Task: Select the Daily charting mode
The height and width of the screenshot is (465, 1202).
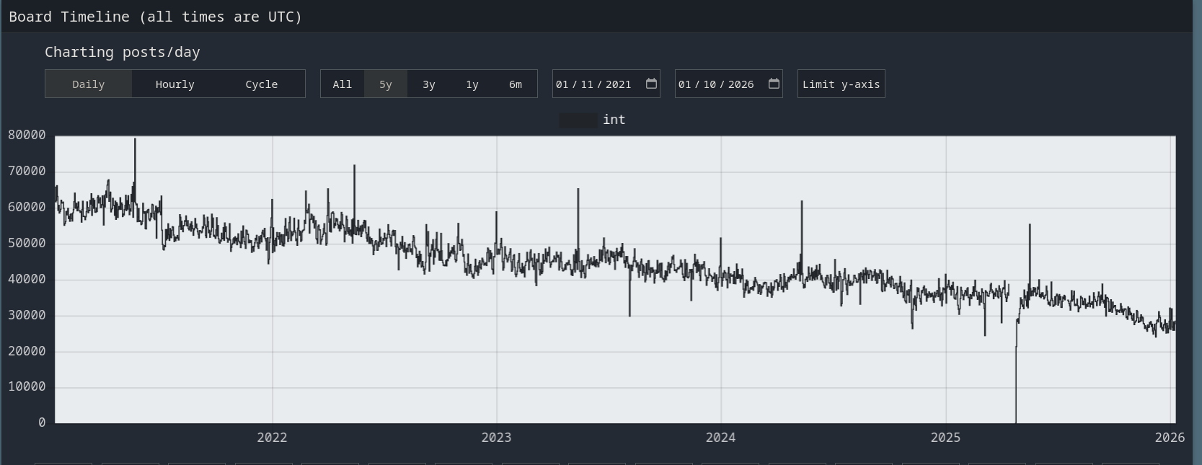Action: tap(88, 84)
